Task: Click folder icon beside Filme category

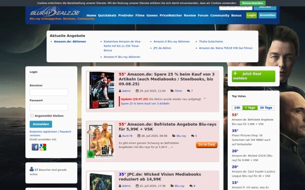Action: click(x=172, y=91)
